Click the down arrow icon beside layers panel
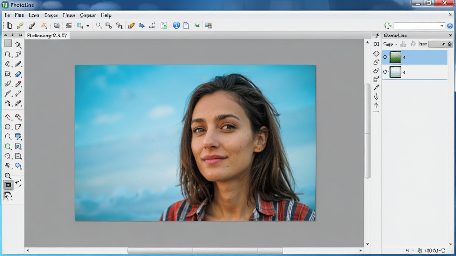456x256 pixels. click(x=376, y=96)
